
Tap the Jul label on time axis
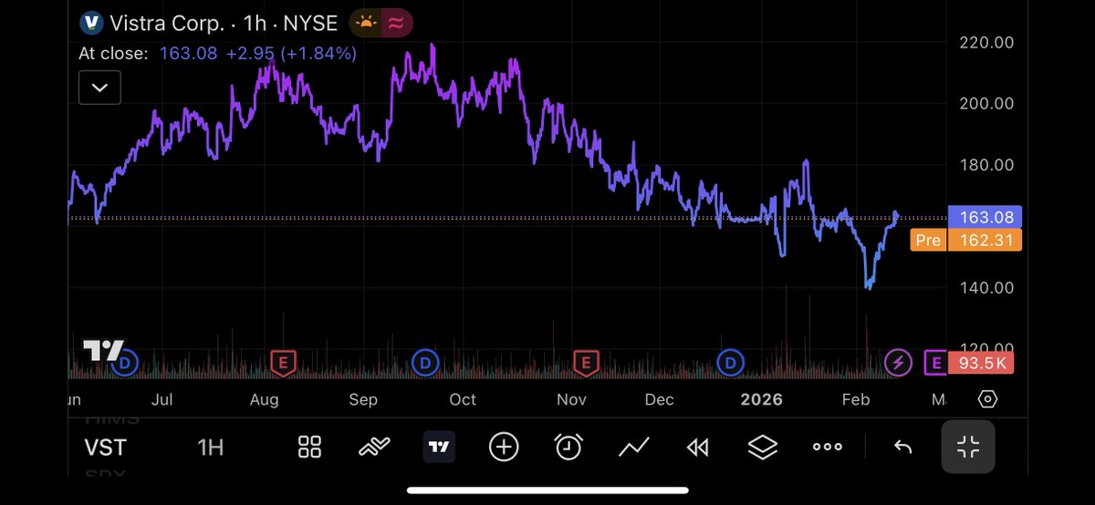163,399
